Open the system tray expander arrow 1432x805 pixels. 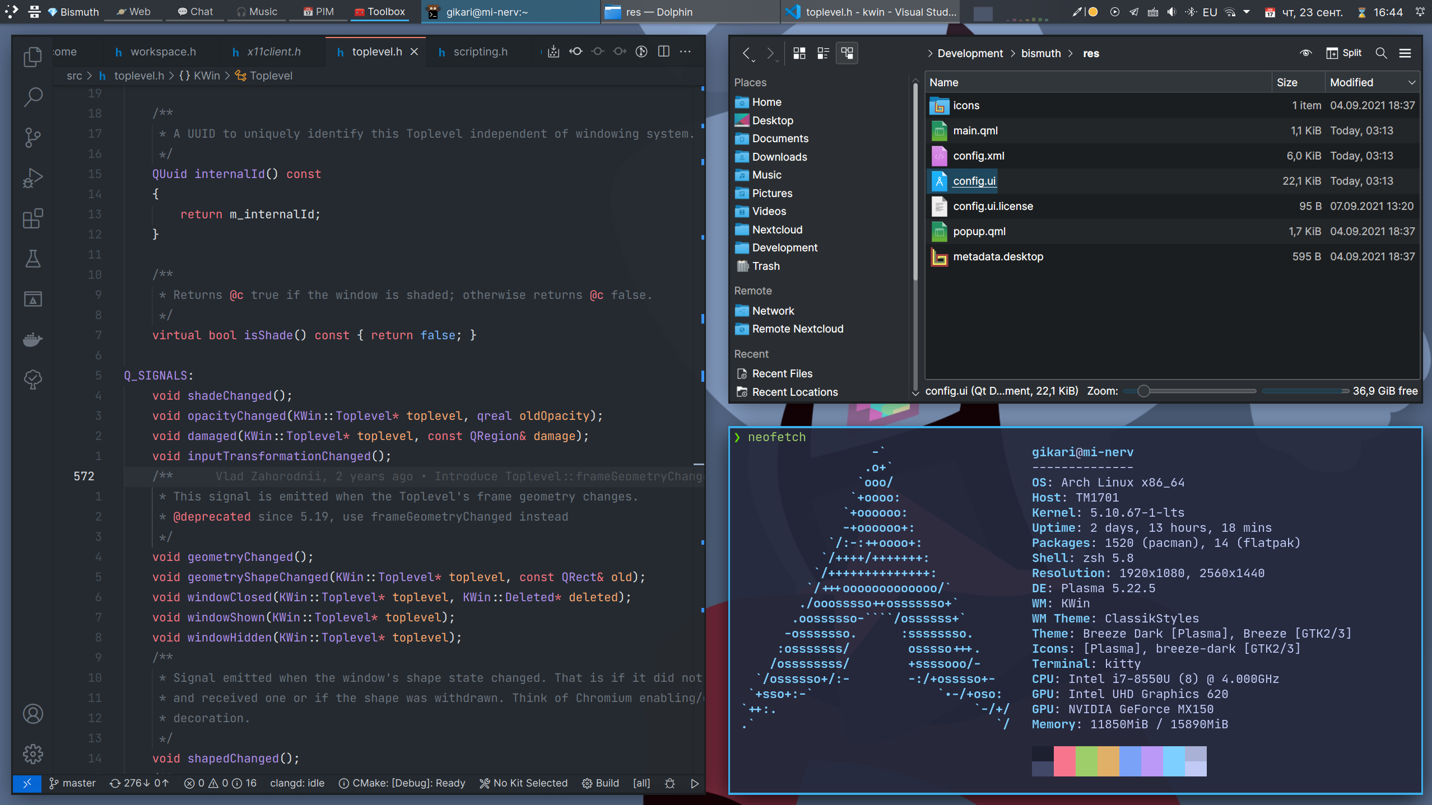(1247, 12)
